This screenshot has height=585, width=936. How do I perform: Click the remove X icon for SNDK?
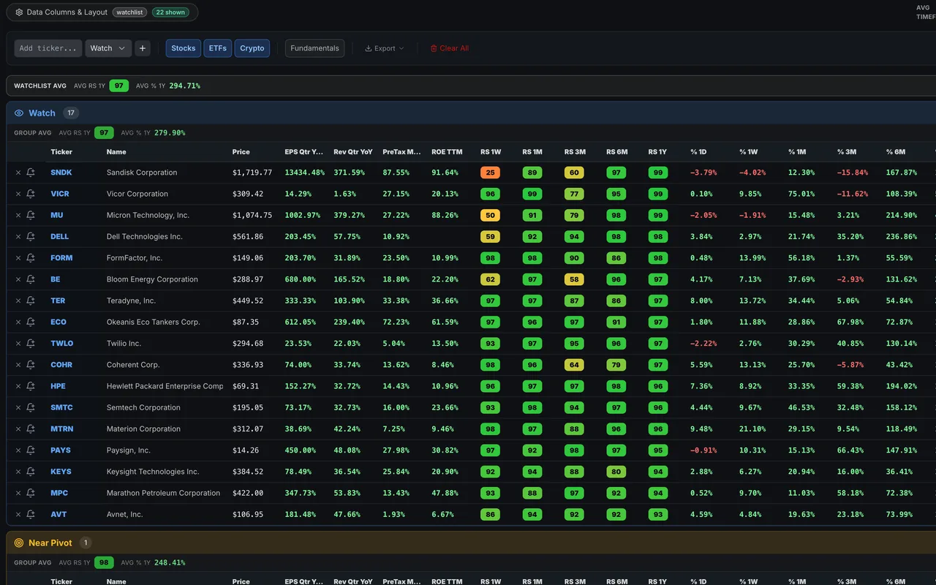click(18, 173)
